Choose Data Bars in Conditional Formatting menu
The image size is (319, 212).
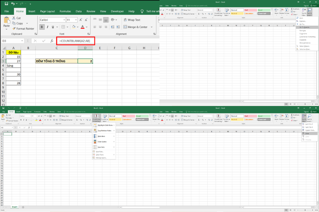coord(104,136)
